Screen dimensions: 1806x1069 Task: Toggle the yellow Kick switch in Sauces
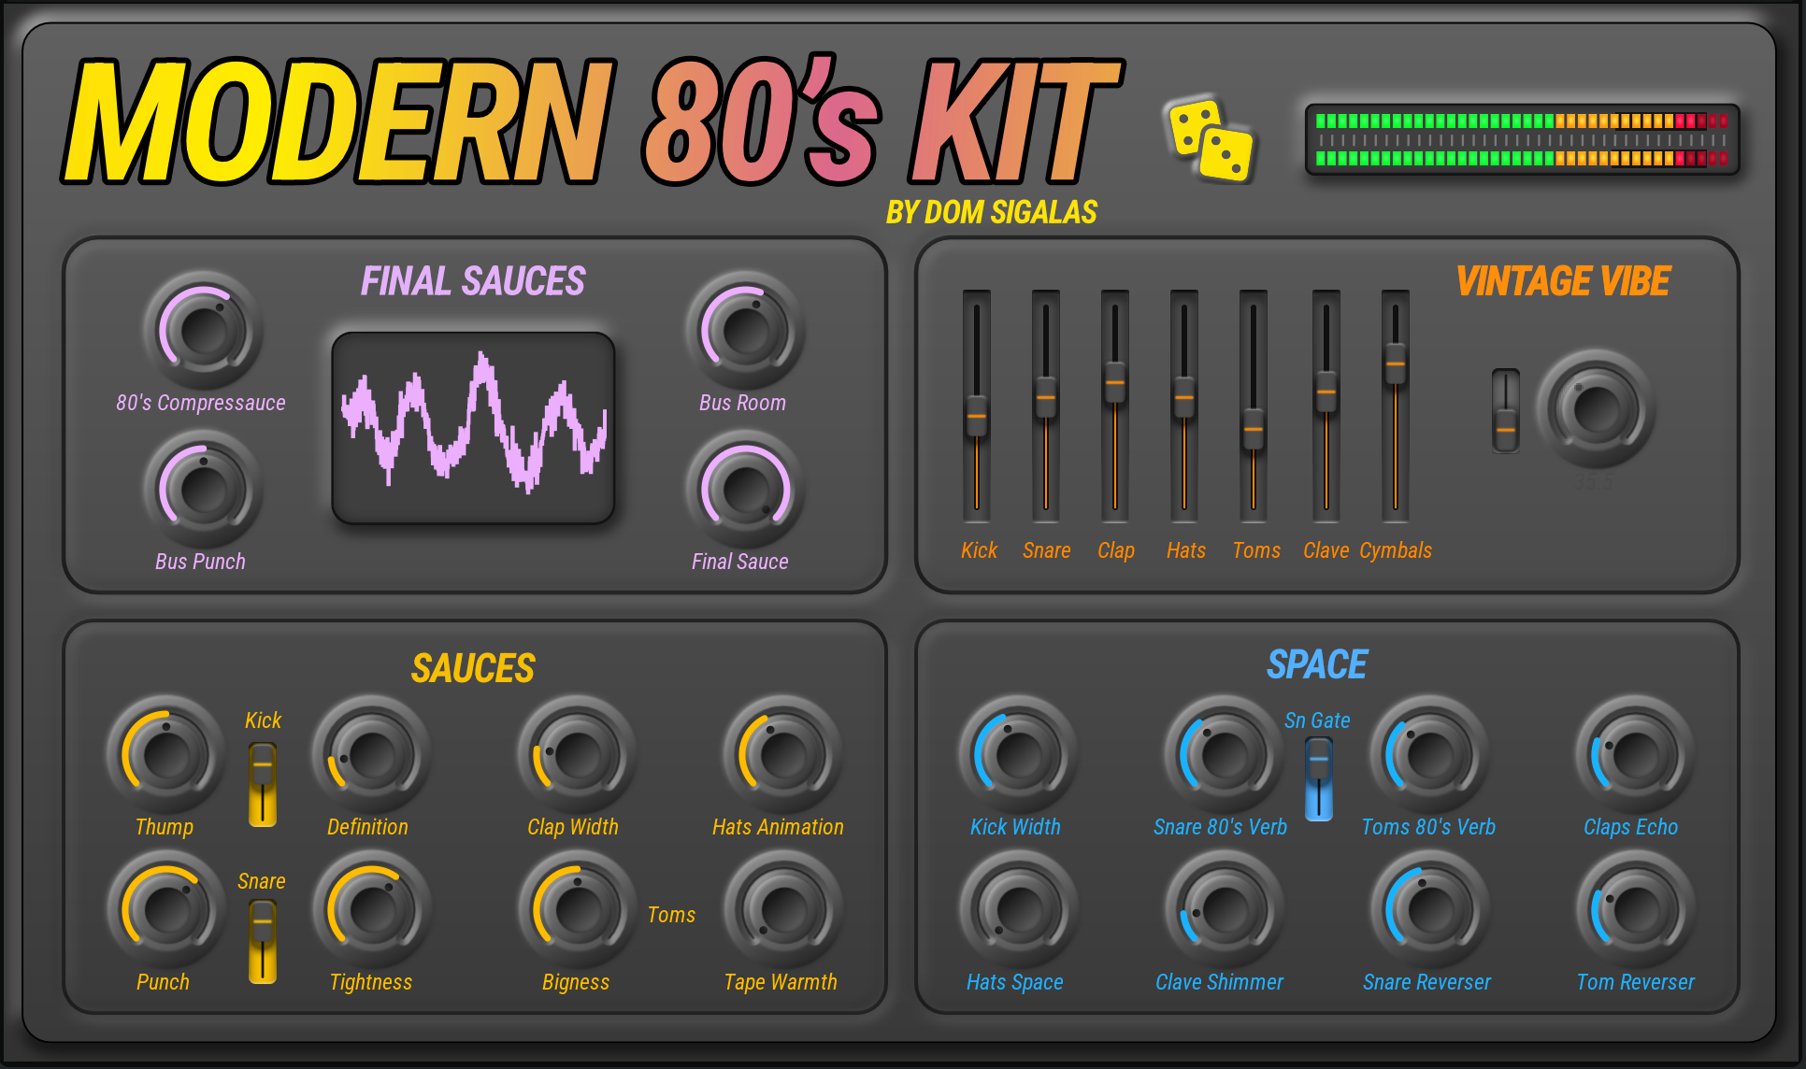263,784
